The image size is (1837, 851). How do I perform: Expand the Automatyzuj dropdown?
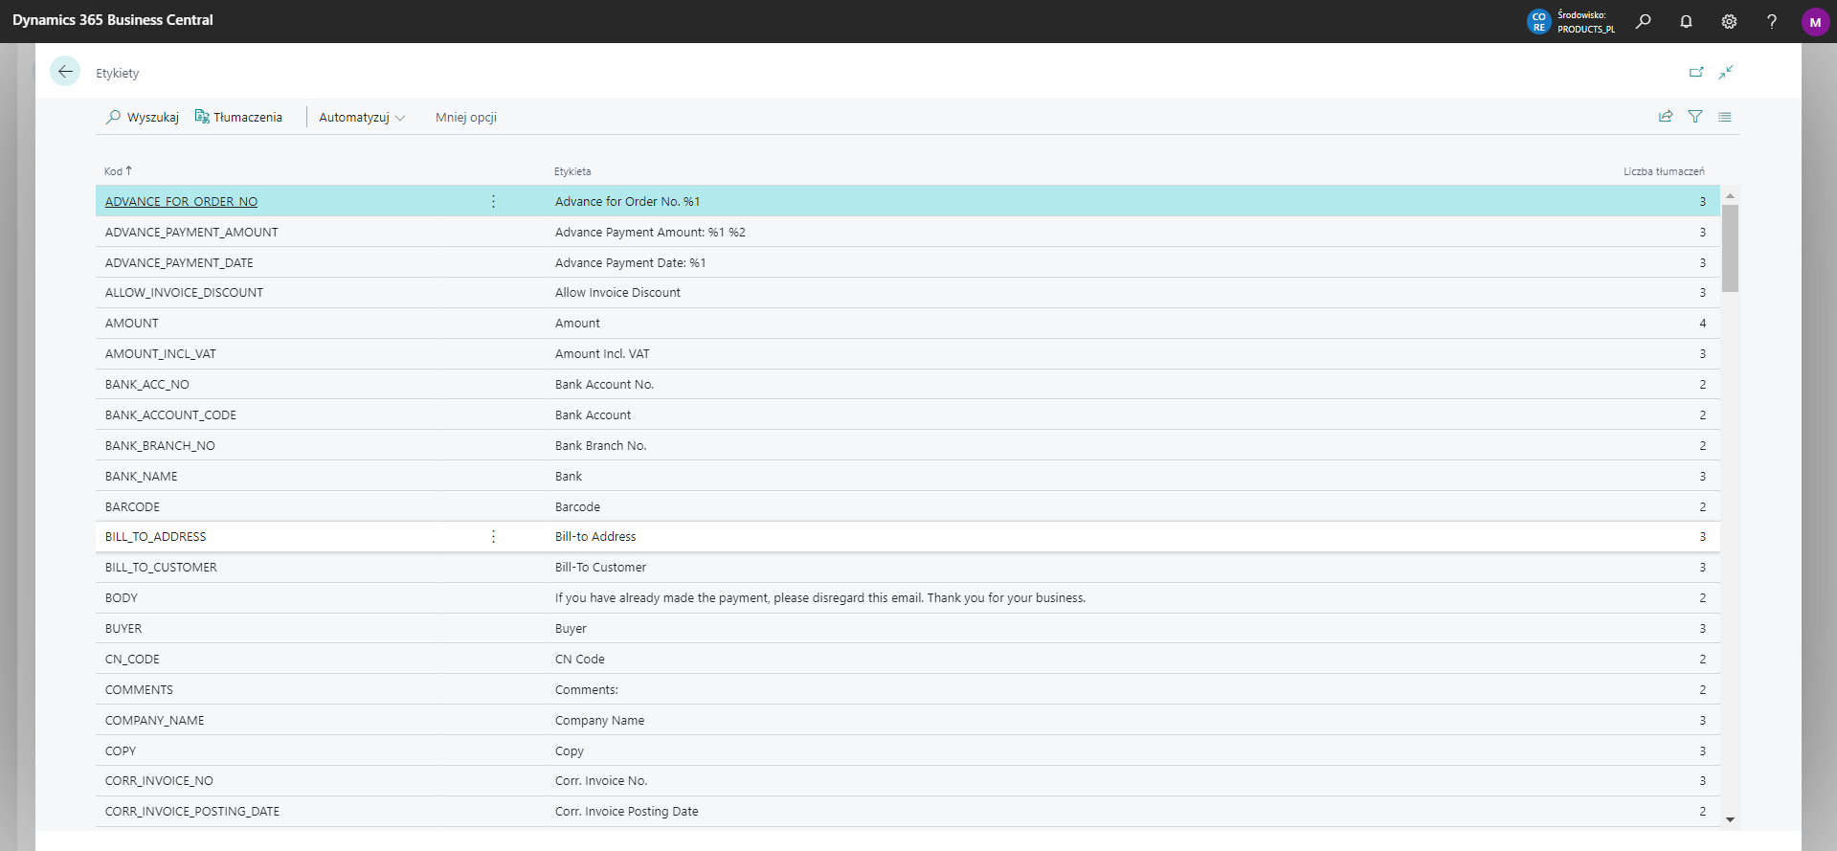(362, 118)
